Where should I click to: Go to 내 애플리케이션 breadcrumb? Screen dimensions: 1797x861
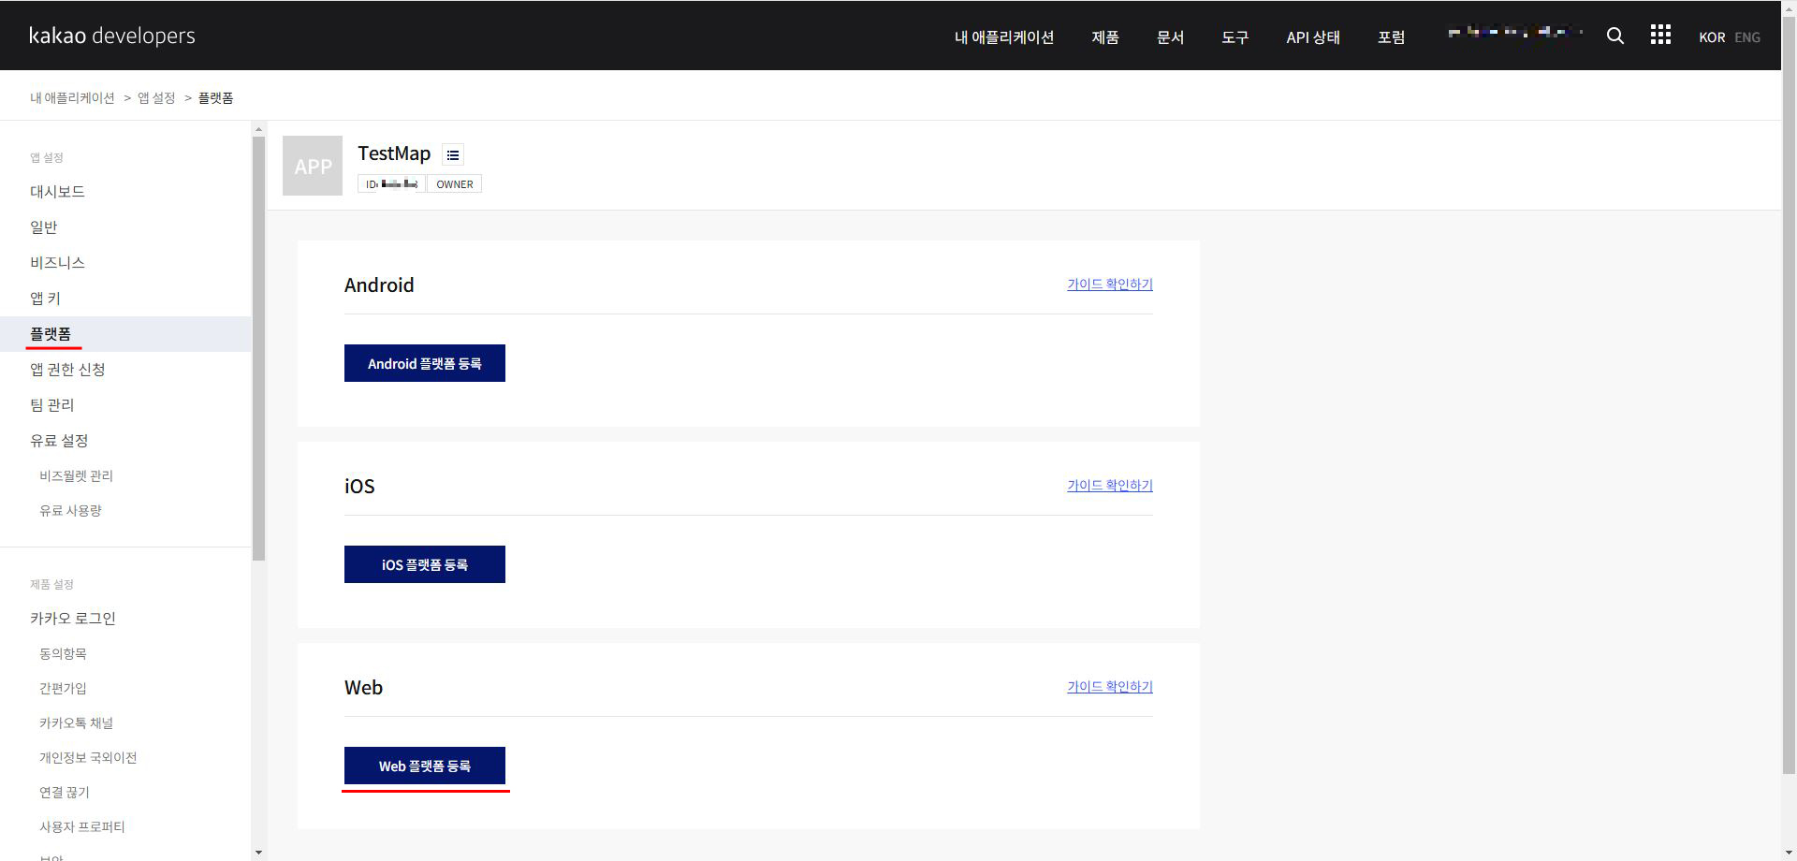[72, 97]
